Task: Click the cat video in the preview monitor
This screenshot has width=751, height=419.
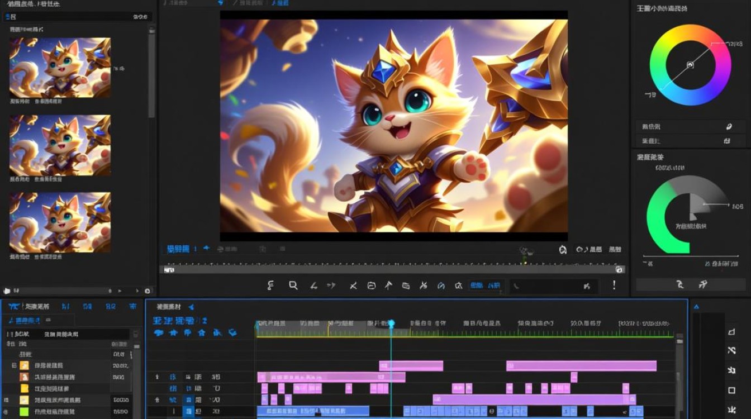Action: point(394,126)
